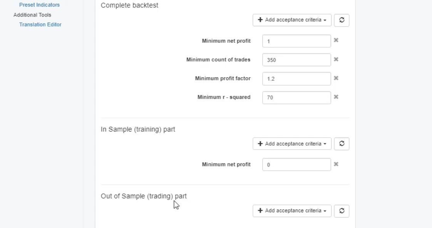Remove the Minimum count of trades criterion
Screen dimensions: 432x228
pyautogui.click(x=336, y=59)
